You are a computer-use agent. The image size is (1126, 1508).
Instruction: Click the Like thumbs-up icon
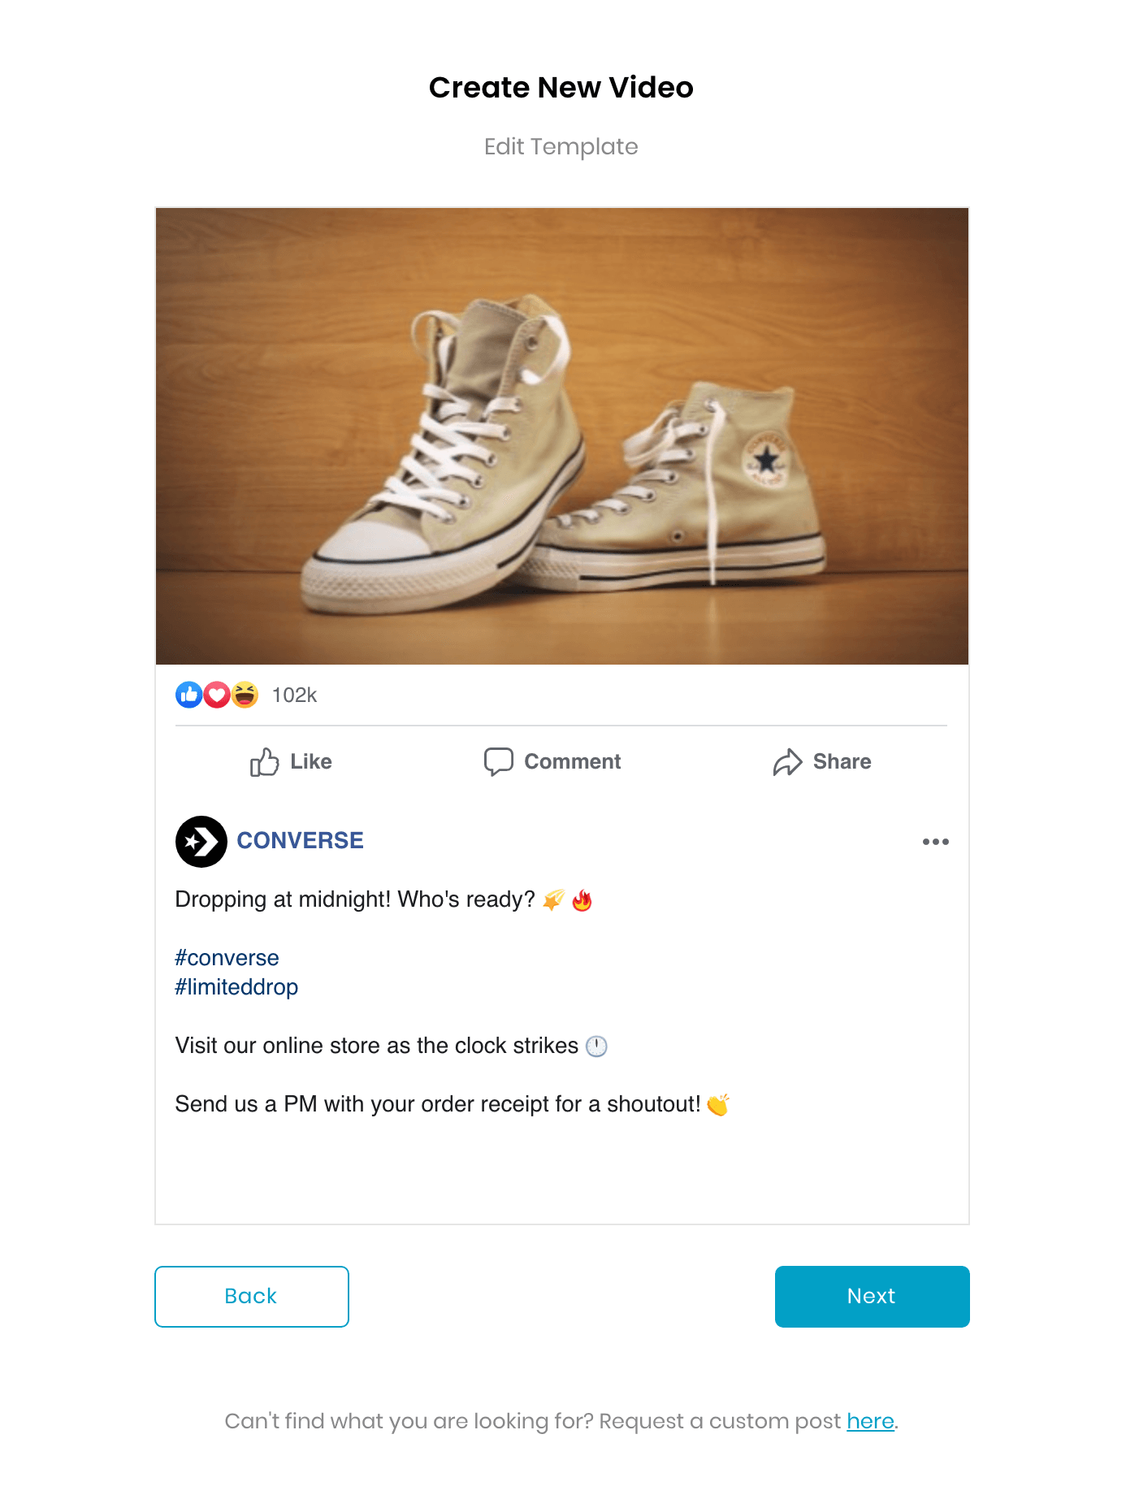[266, 761]
